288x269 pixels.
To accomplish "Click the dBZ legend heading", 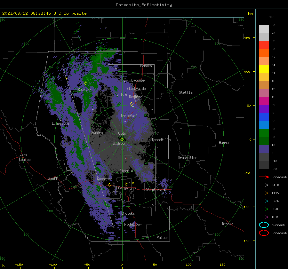I will coord(271,17).
